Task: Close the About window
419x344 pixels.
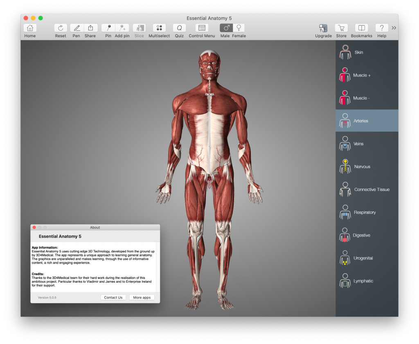Action: click(34, 227)
